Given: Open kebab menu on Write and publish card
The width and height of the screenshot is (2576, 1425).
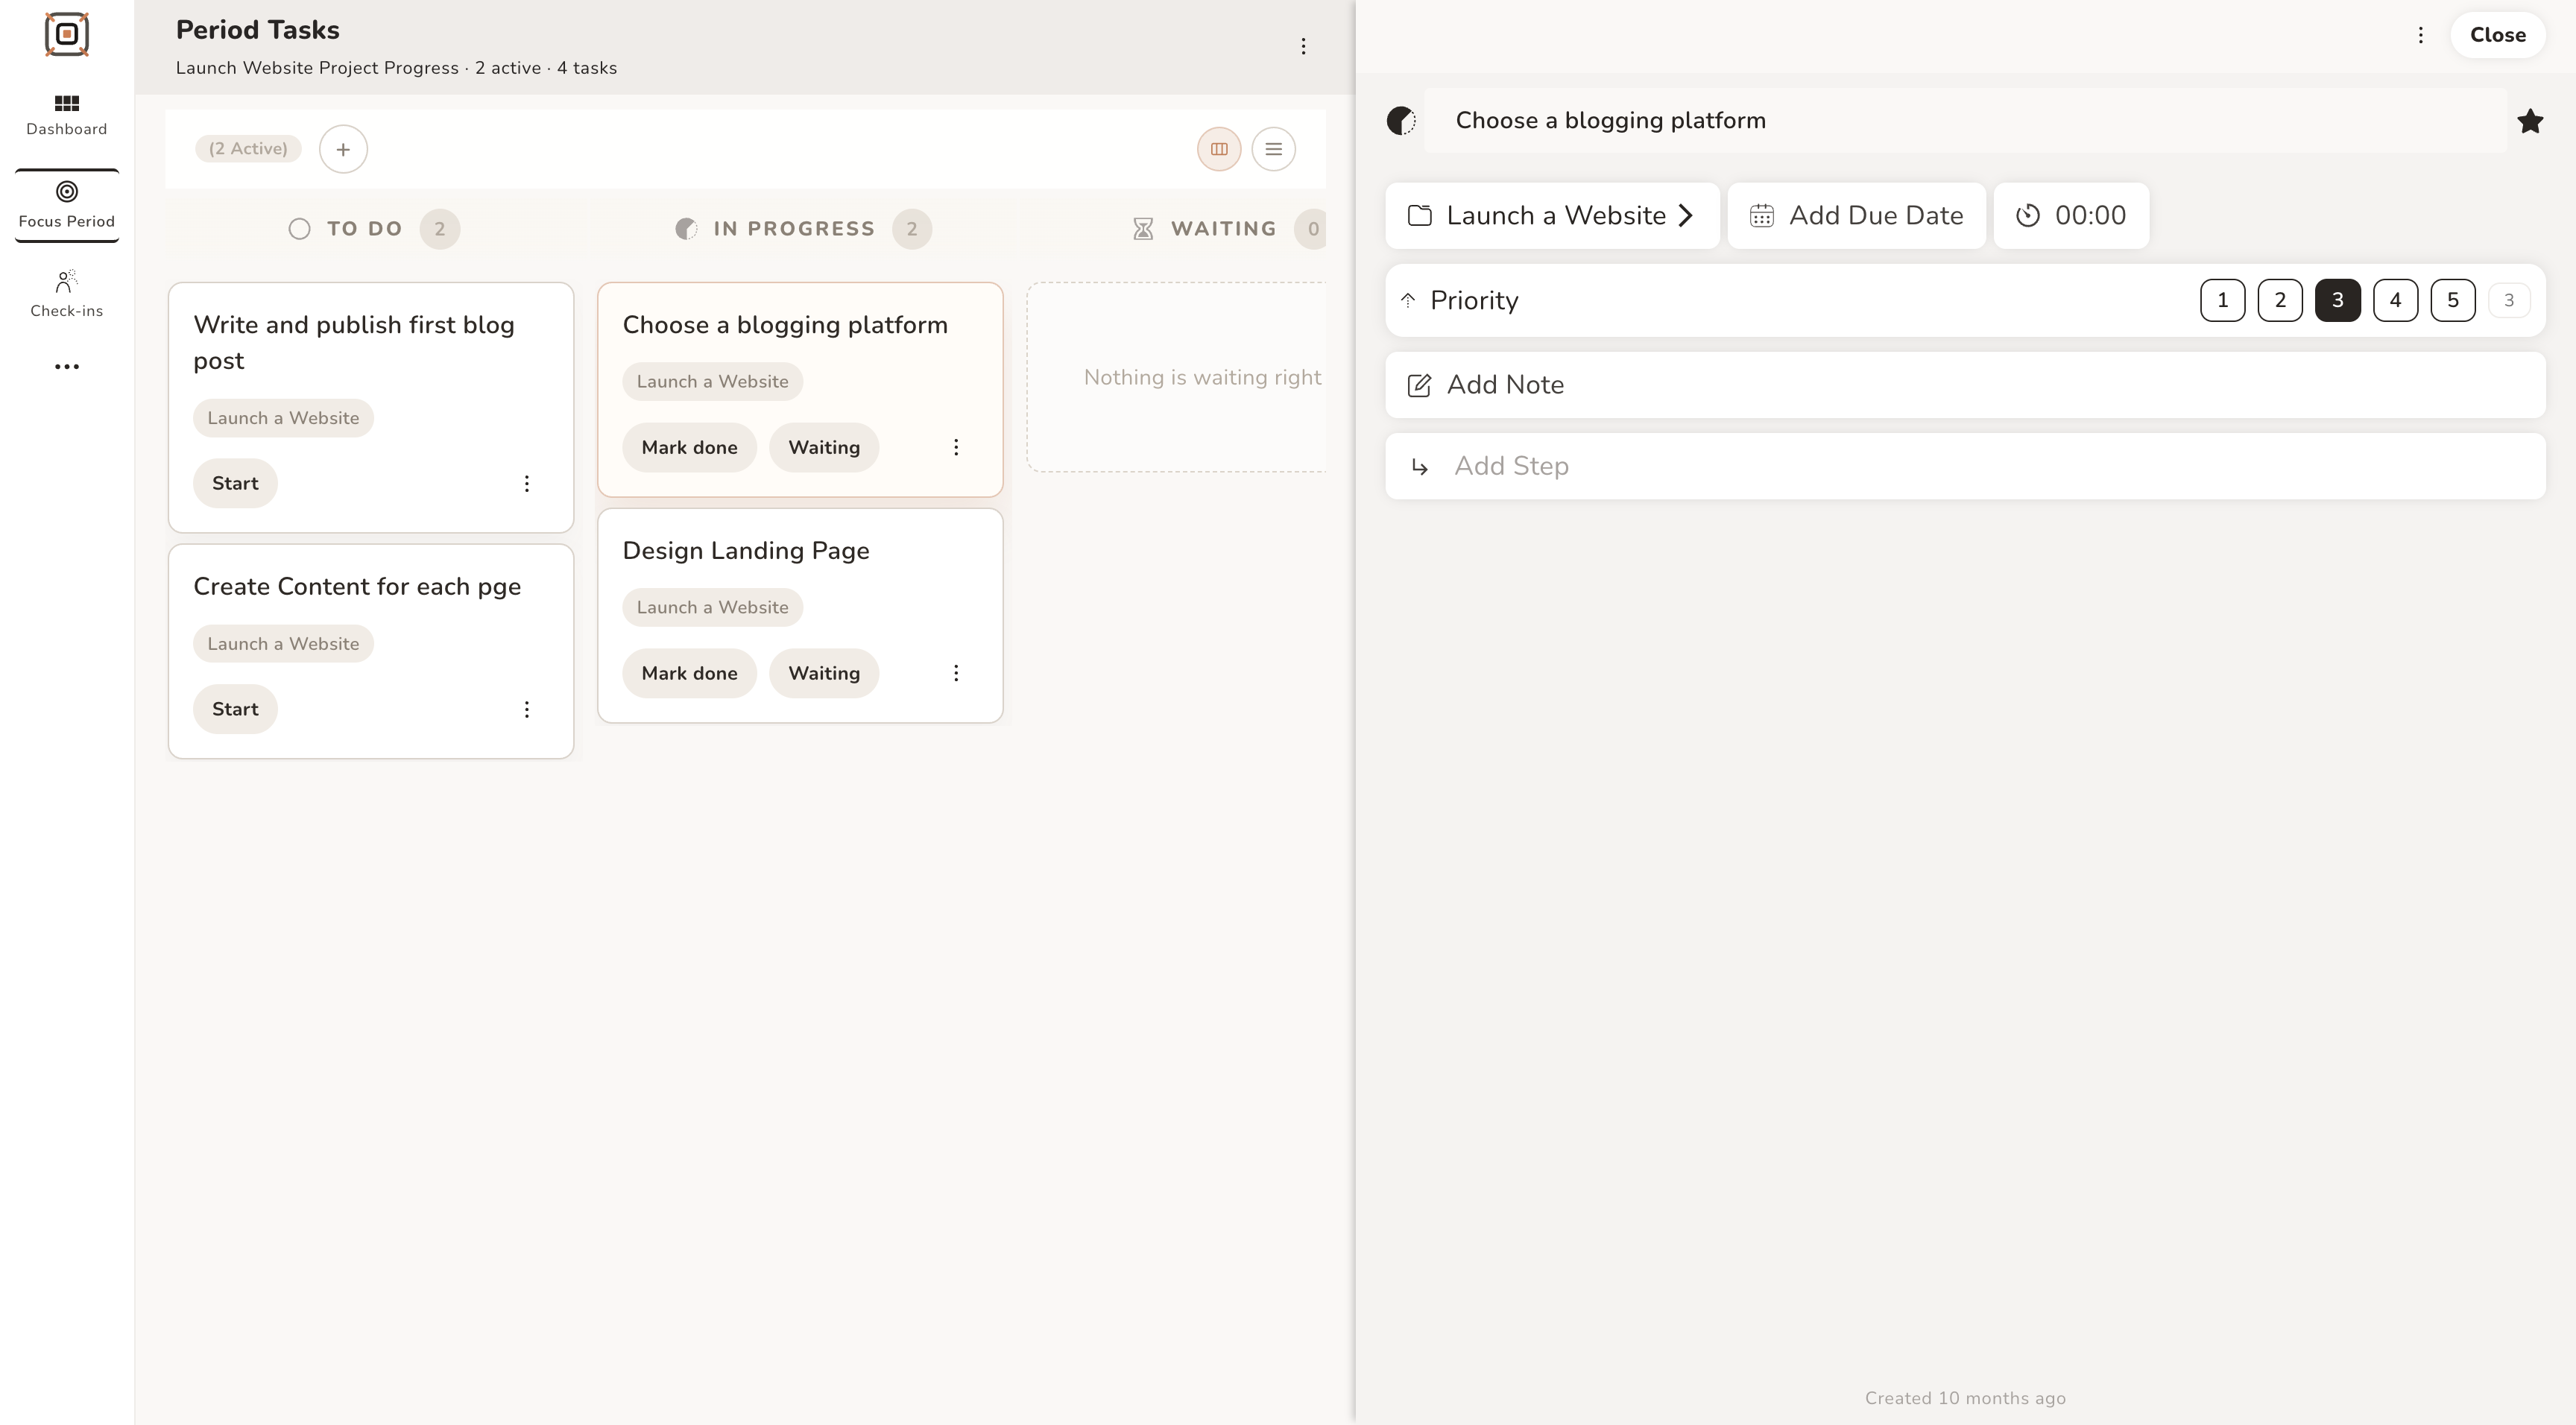Looking at the screenshot, I should point(527,484).
